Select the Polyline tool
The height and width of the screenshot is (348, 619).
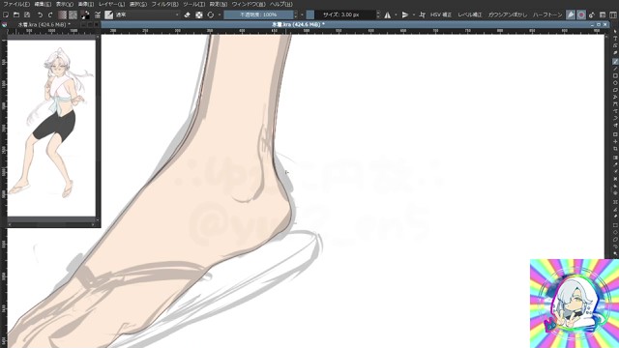(x=615, y=97)
